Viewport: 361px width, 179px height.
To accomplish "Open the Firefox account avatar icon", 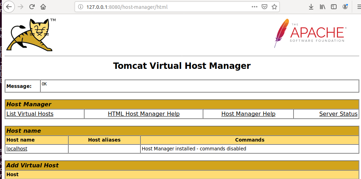I will click(x=345, y=7).
